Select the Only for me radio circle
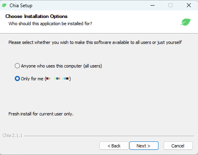 coord(17,79)
